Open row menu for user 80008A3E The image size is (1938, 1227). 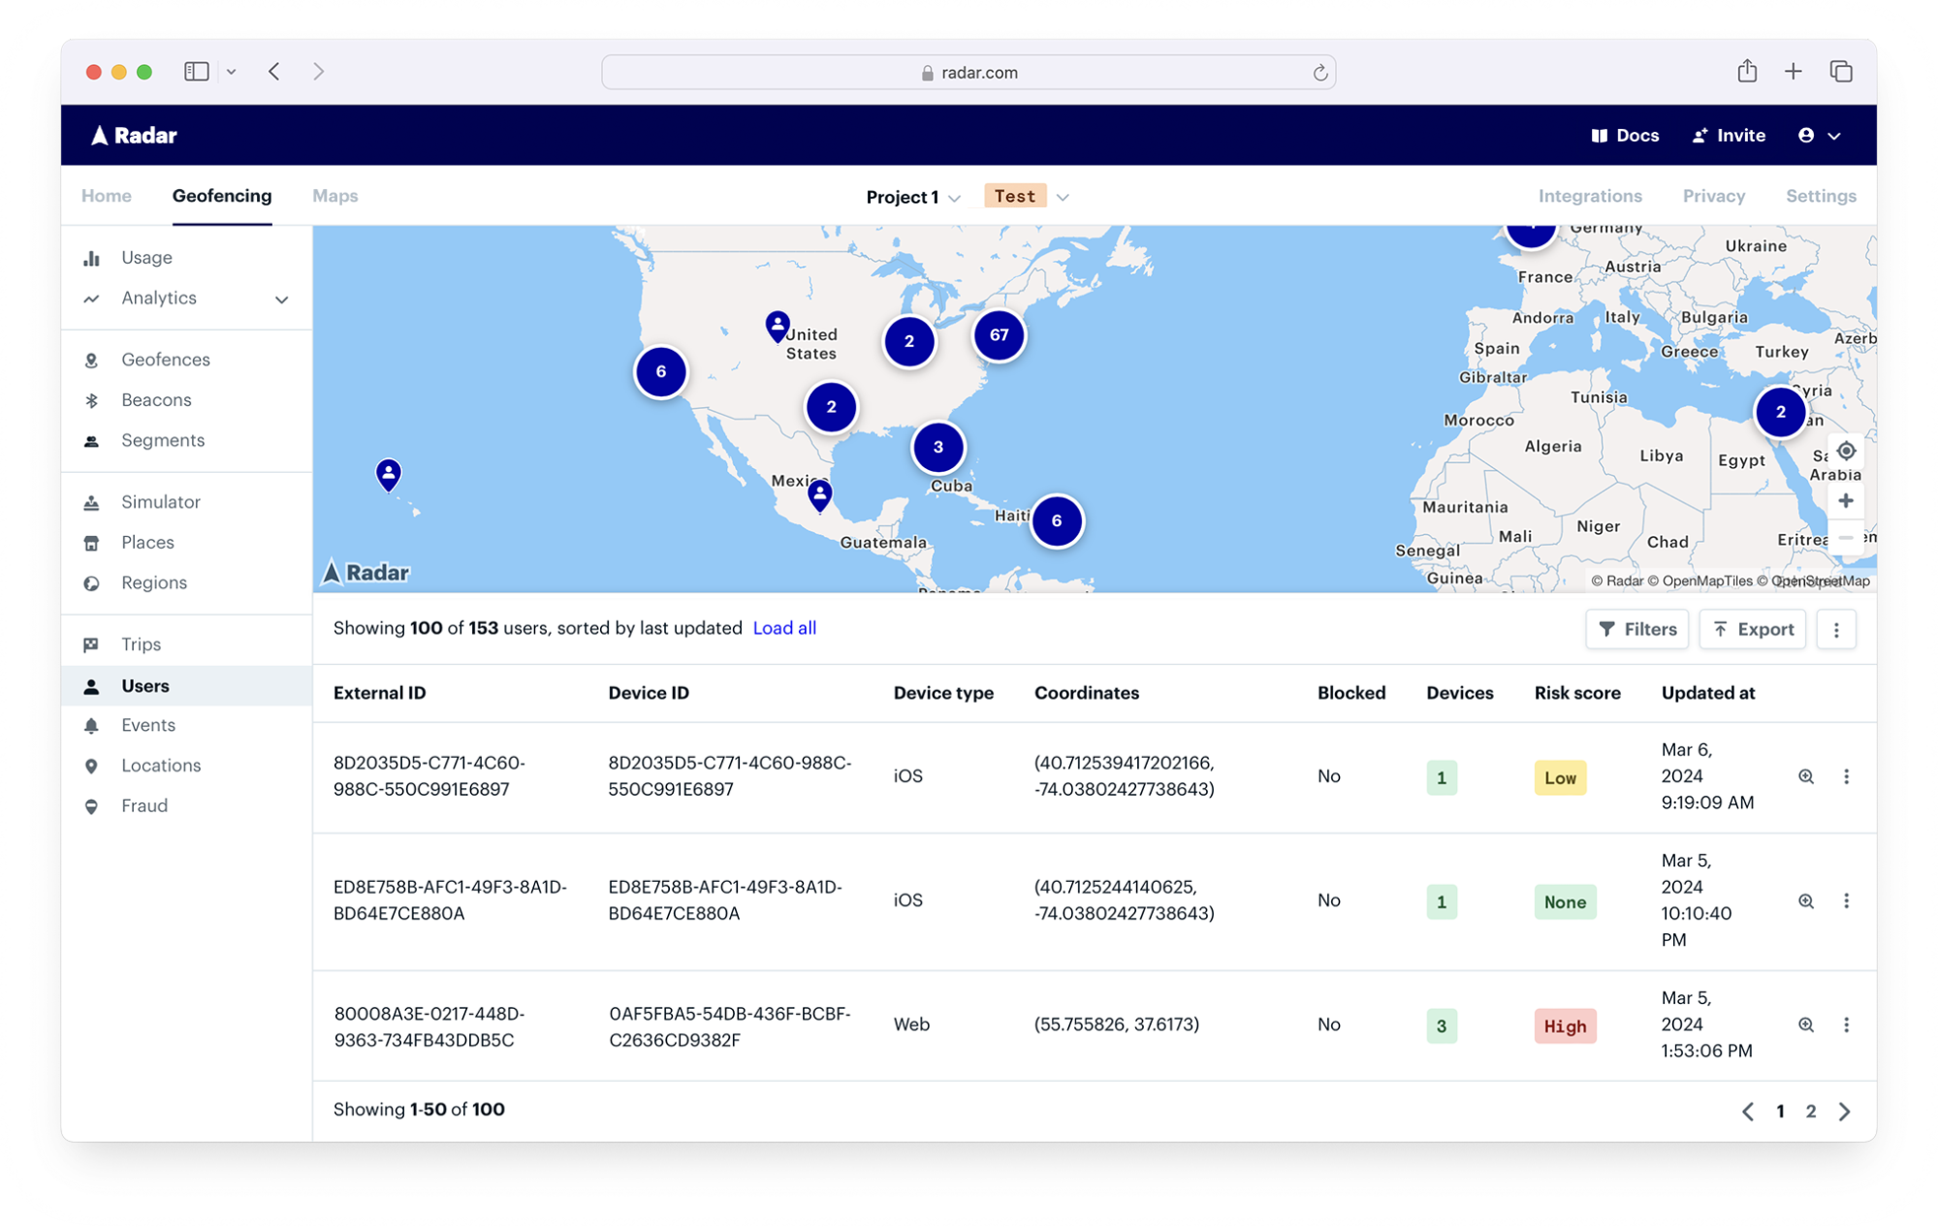point(1846,1024)
